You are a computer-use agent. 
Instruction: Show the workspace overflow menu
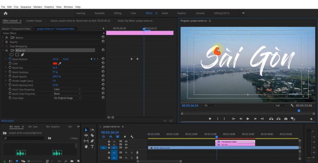click(x=243, y=13)
